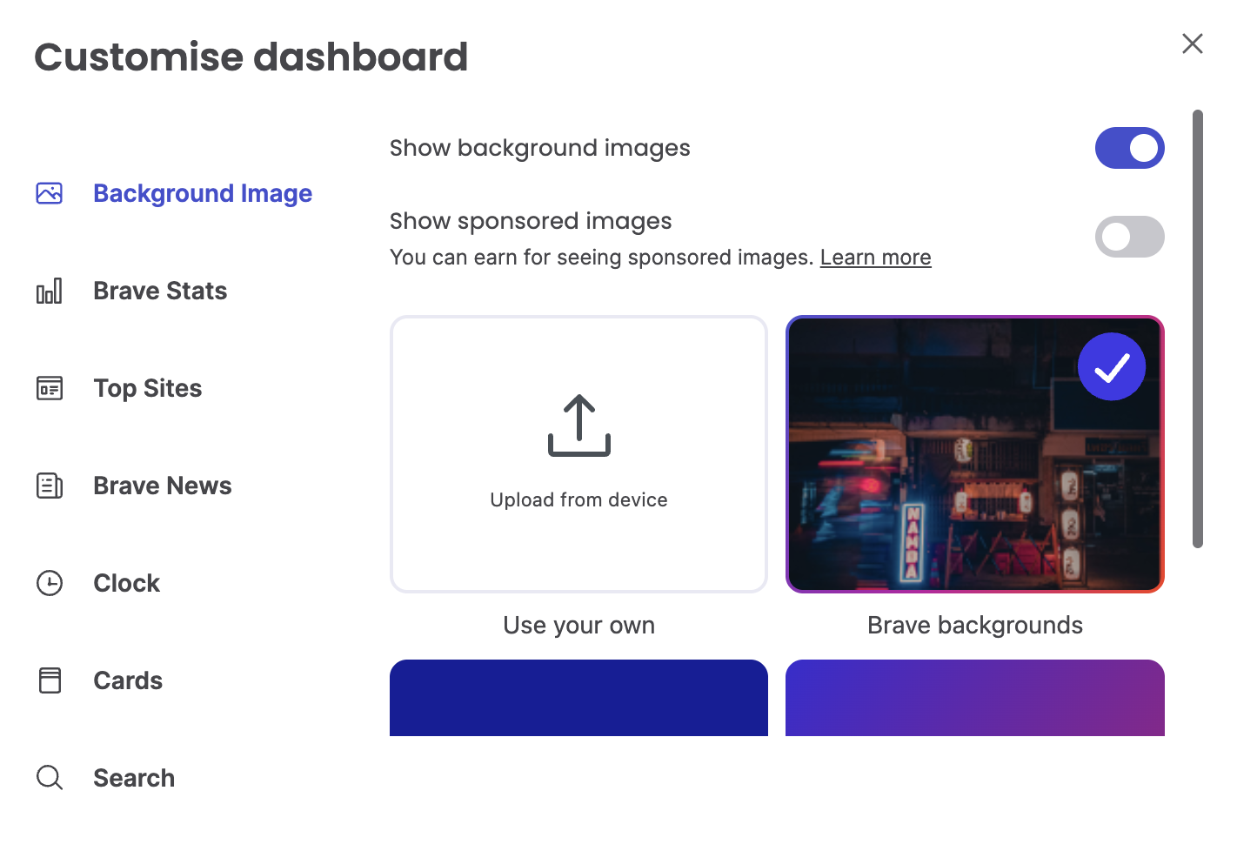The width and height of the screenshot is (1237, 851).
Task: Click the Background Image picture icon
Action: 50,193
